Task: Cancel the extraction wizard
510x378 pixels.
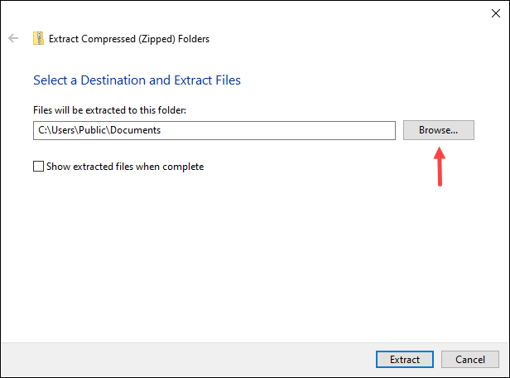Action: pyautogui.click(x=469, y=360)
